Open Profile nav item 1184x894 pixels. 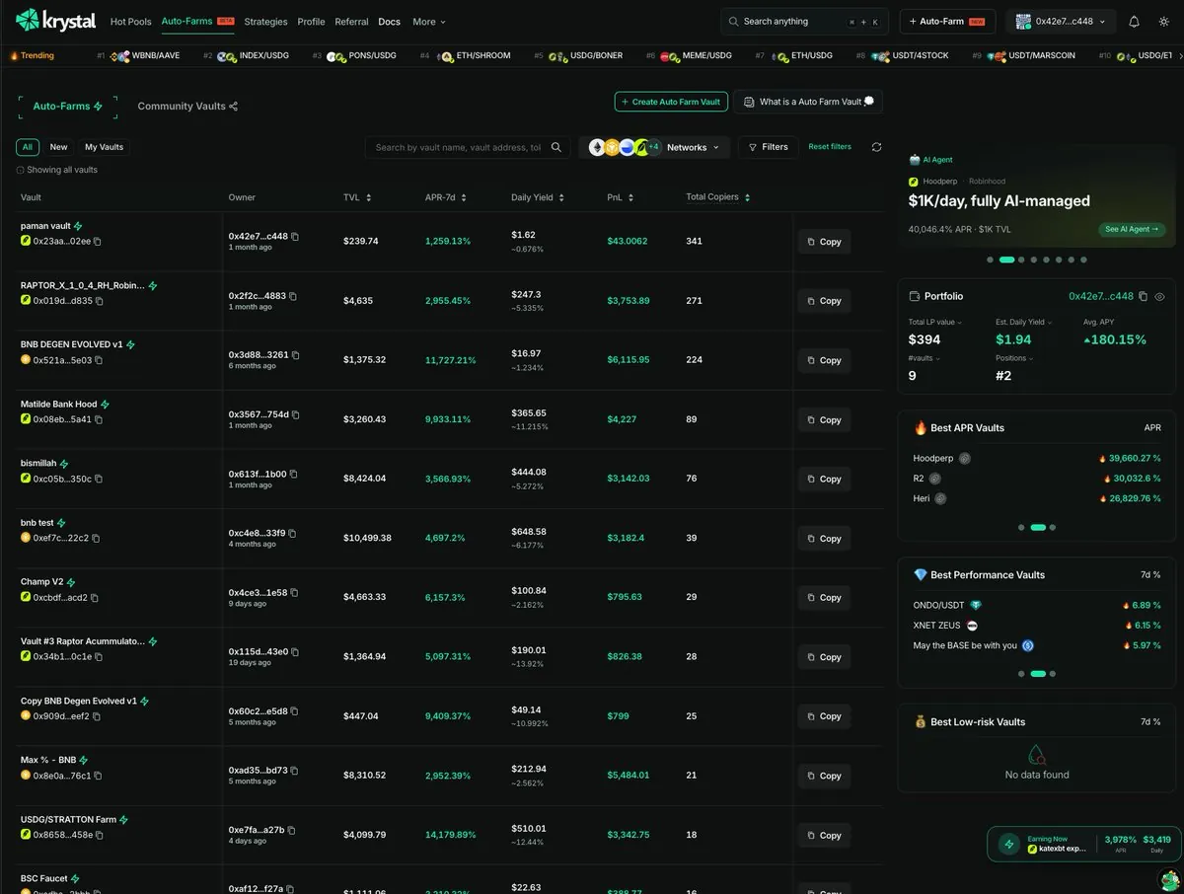311,22
